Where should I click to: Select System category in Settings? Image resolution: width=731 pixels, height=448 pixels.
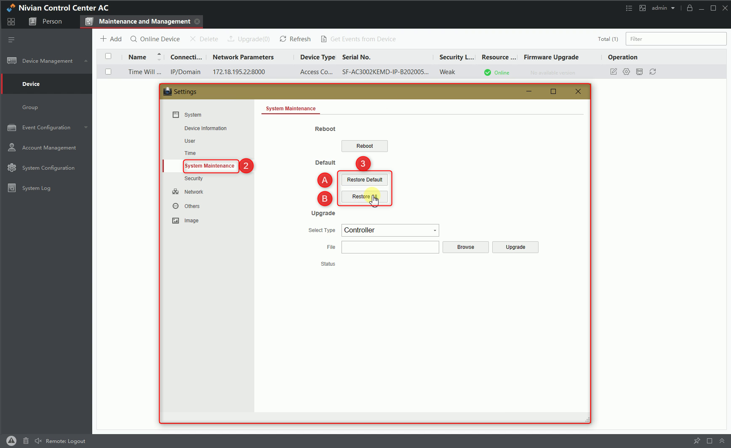[192, 115]
